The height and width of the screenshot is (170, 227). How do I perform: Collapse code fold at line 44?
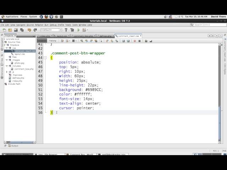(x=45, y=58)
